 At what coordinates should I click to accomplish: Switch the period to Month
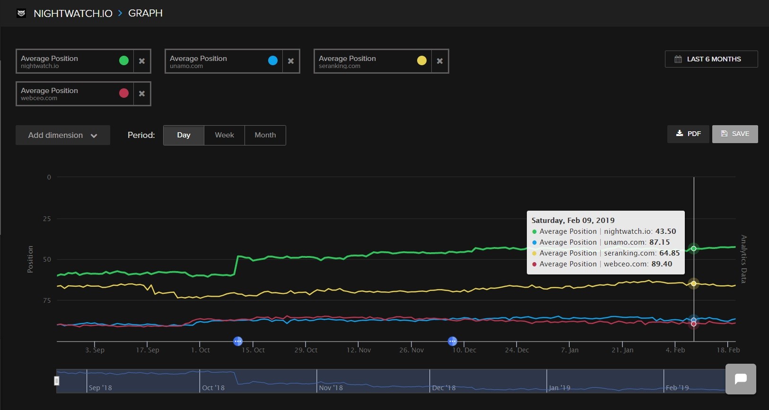point(265,135)
